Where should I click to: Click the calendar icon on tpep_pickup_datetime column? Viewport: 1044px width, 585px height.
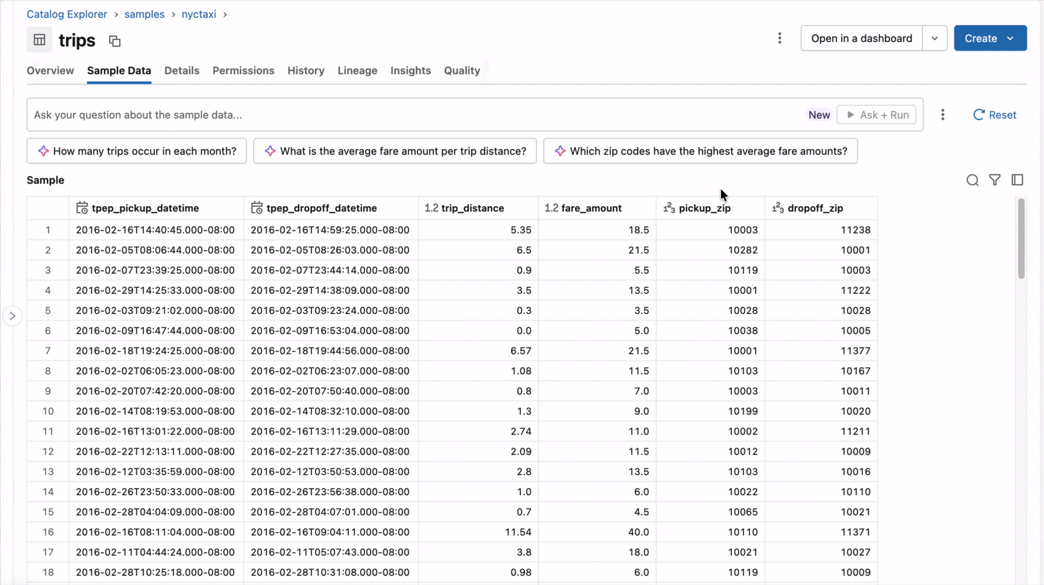click(x=81, y=208)
